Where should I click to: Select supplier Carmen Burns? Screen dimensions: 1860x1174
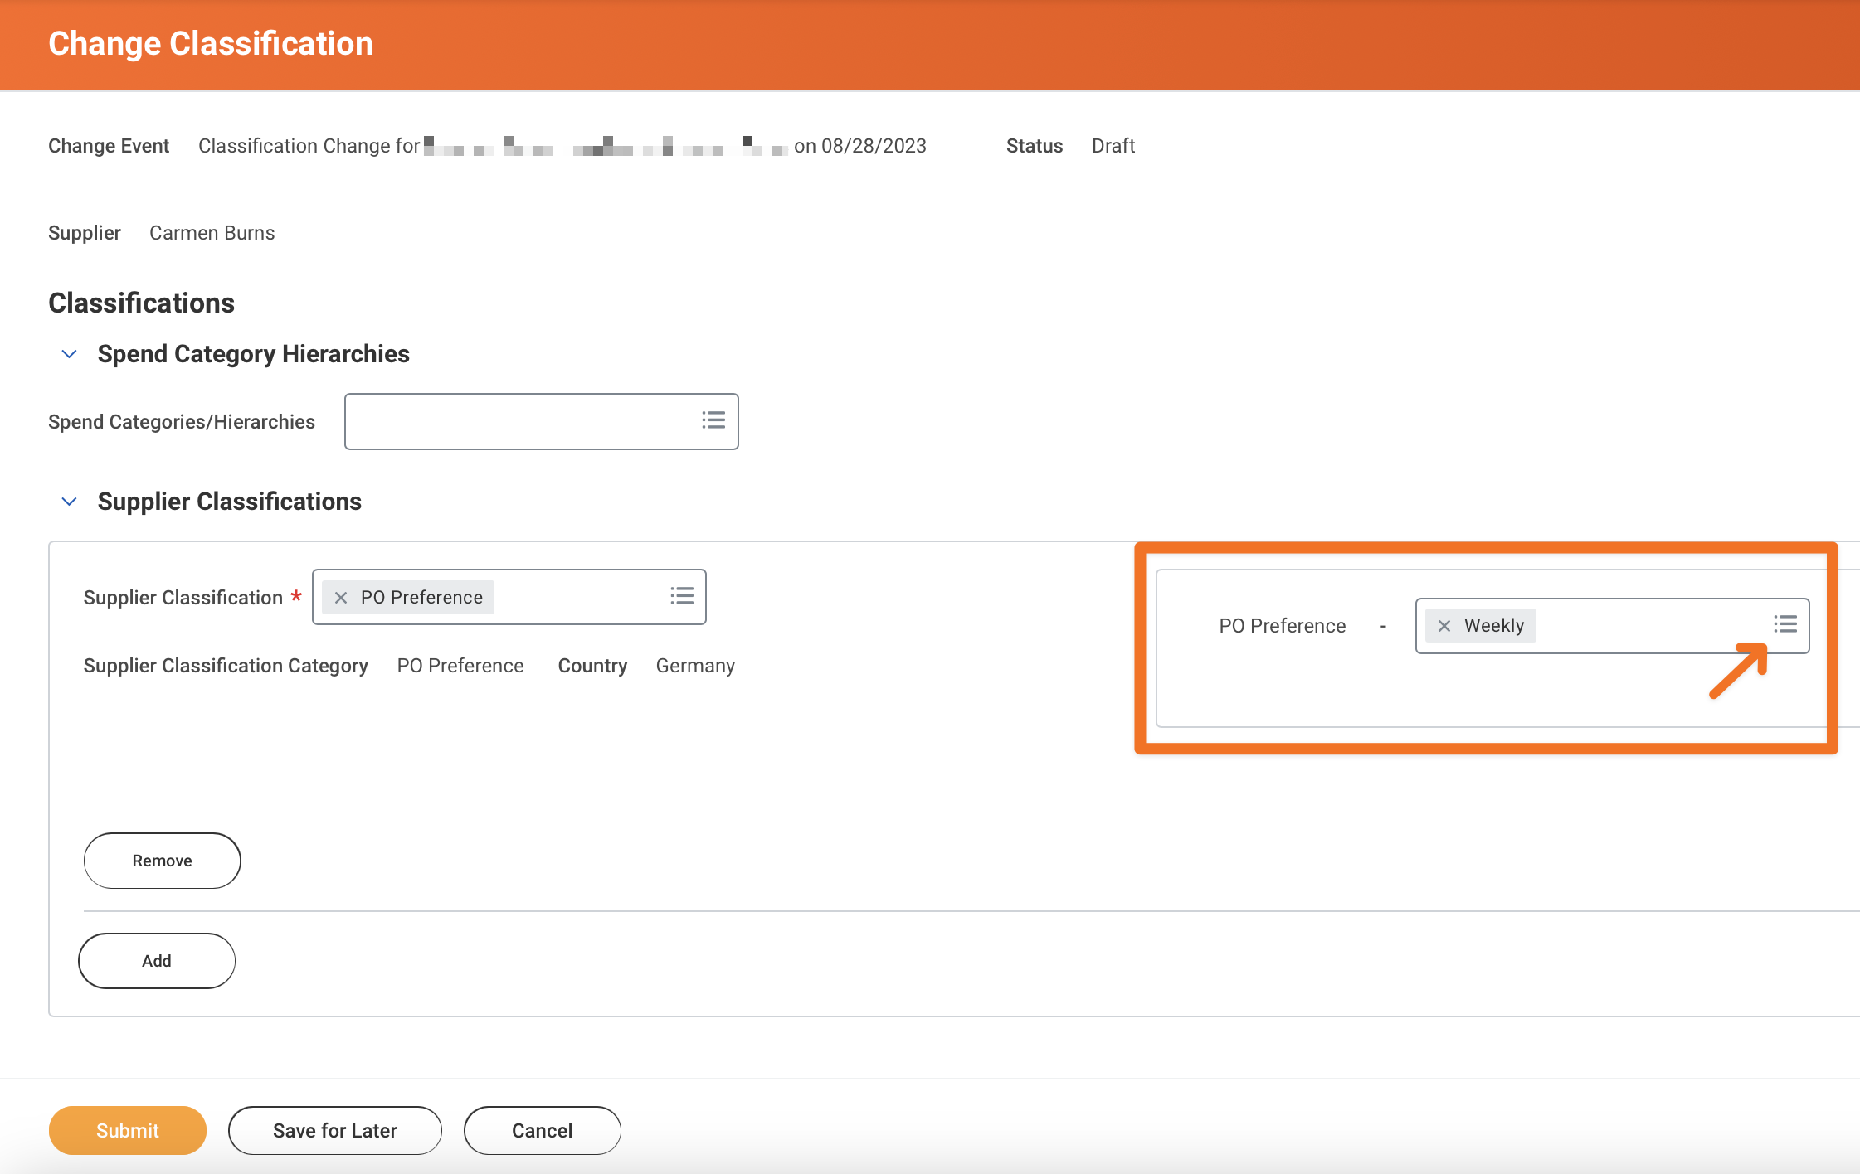212,232
